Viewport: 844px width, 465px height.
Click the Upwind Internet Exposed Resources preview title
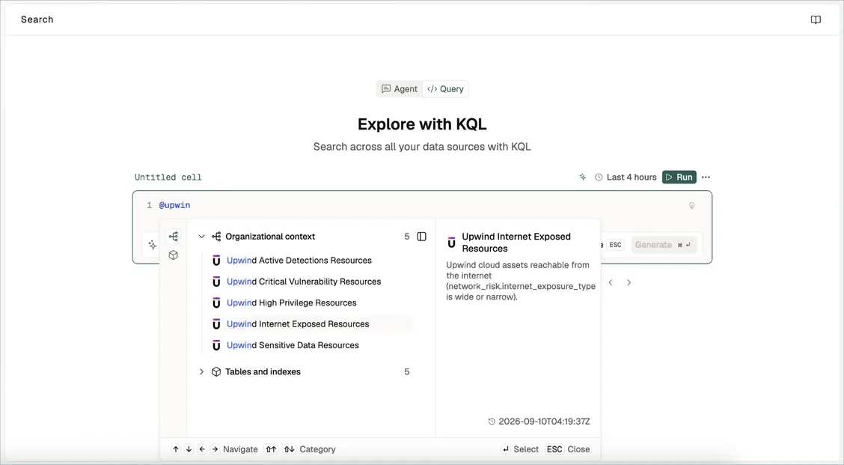(x=516, y=243)
